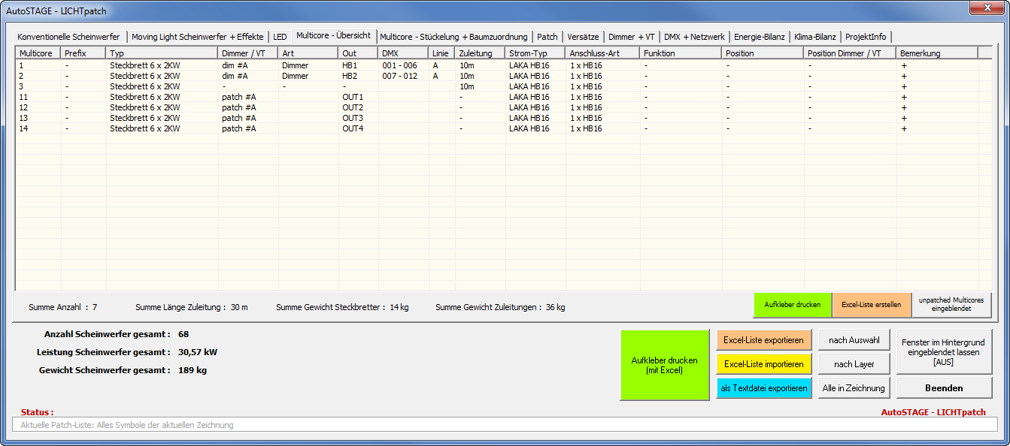Viewport: 1010px width, 446px height.
Task: Open the Moving Light Scheinwerfer + Effekte tab
Action: [x=198, y=37]
